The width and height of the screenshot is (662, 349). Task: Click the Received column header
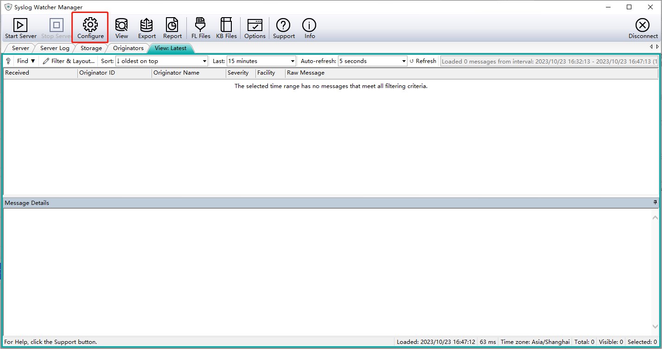coord(40,73)
